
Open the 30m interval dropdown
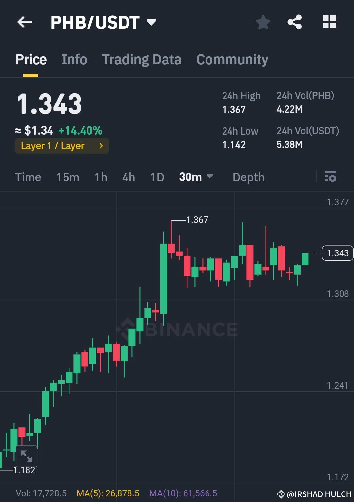tap(196, 177)
